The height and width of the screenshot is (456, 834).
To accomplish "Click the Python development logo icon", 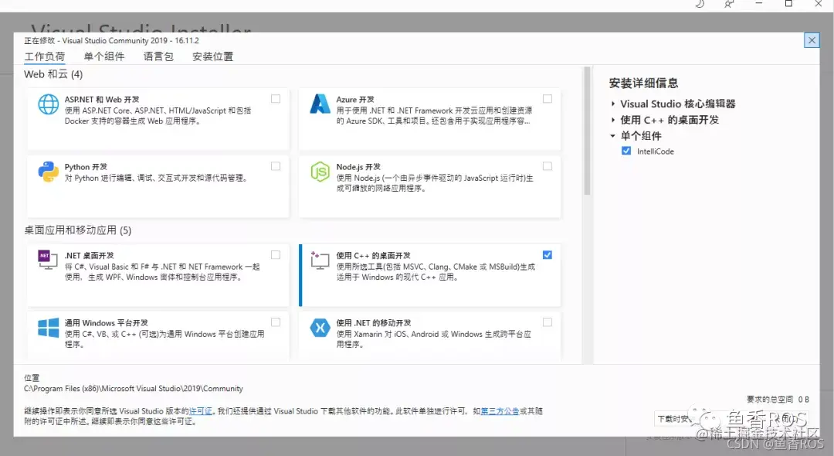I will pyautogui.click(x=49, y=172).
